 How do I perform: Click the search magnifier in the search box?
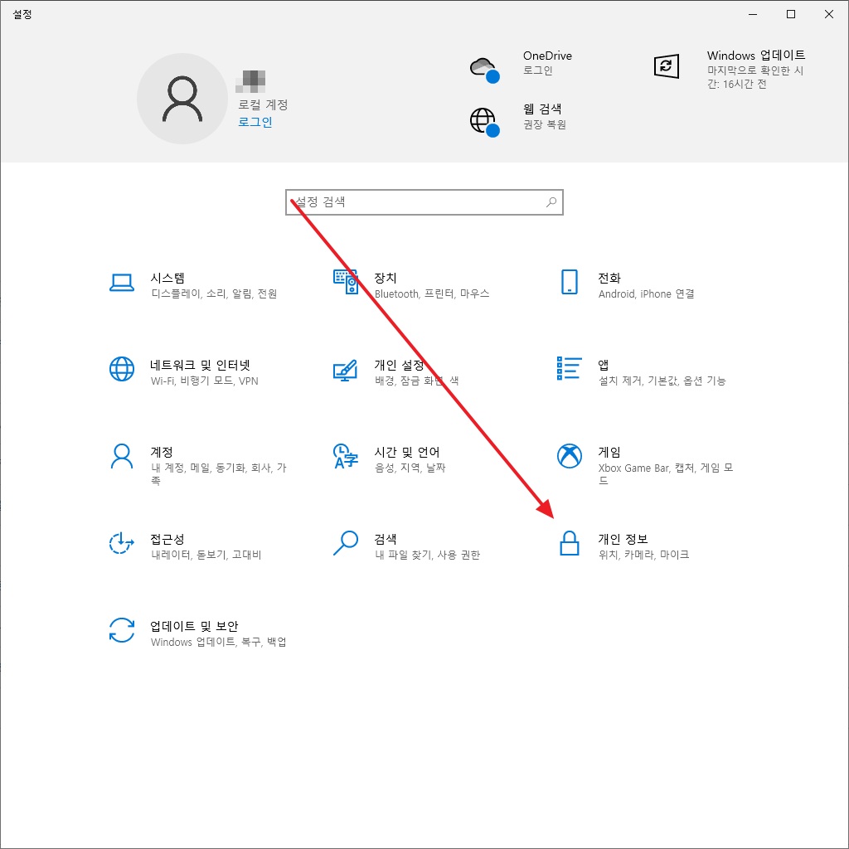[x=549, y=202]
